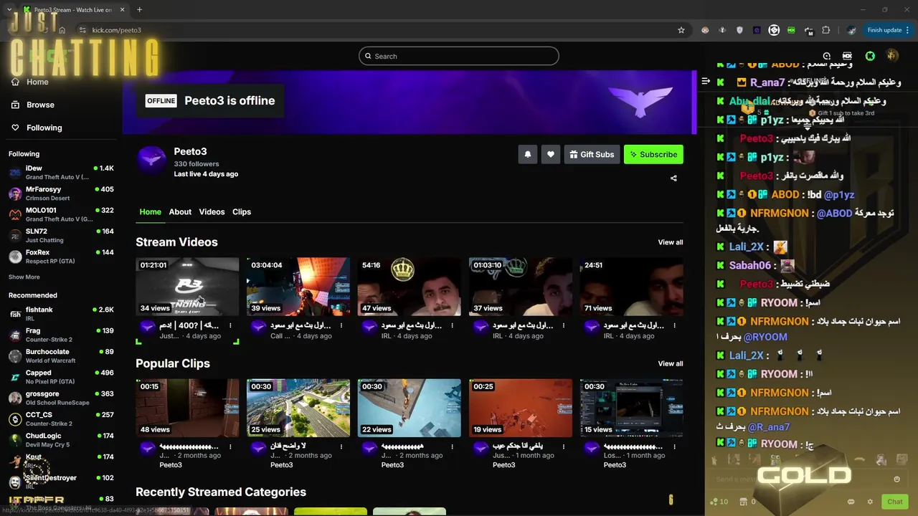Open the user profile avatar in site header
The image size is (918, 516).
(891, 56)
